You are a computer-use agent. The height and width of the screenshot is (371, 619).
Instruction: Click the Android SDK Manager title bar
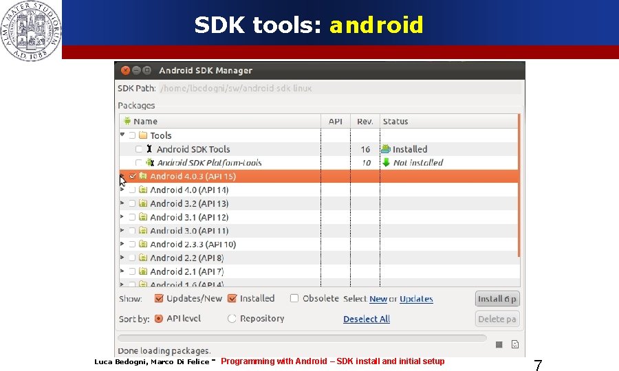(x=320, y=71)
